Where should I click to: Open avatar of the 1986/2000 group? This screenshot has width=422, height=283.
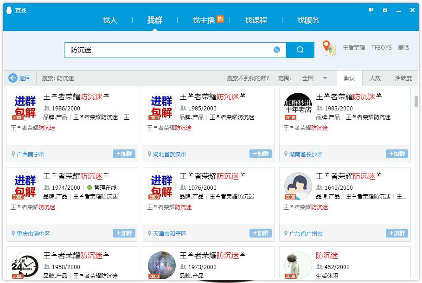click(x=26, y=107)
